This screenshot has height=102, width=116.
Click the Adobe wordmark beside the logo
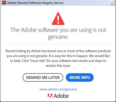coord(61,96)
